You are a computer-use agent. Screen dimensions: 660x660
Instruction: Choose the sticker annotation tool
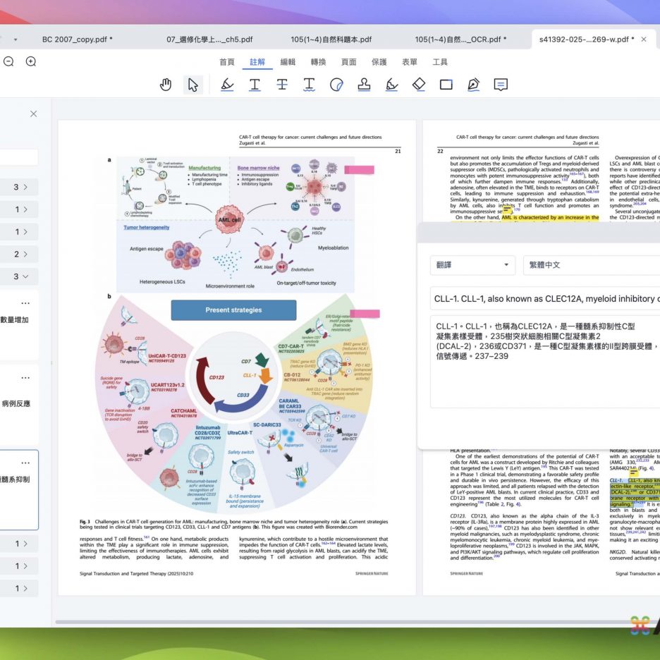pyautogui.click(x=336, y=85)
